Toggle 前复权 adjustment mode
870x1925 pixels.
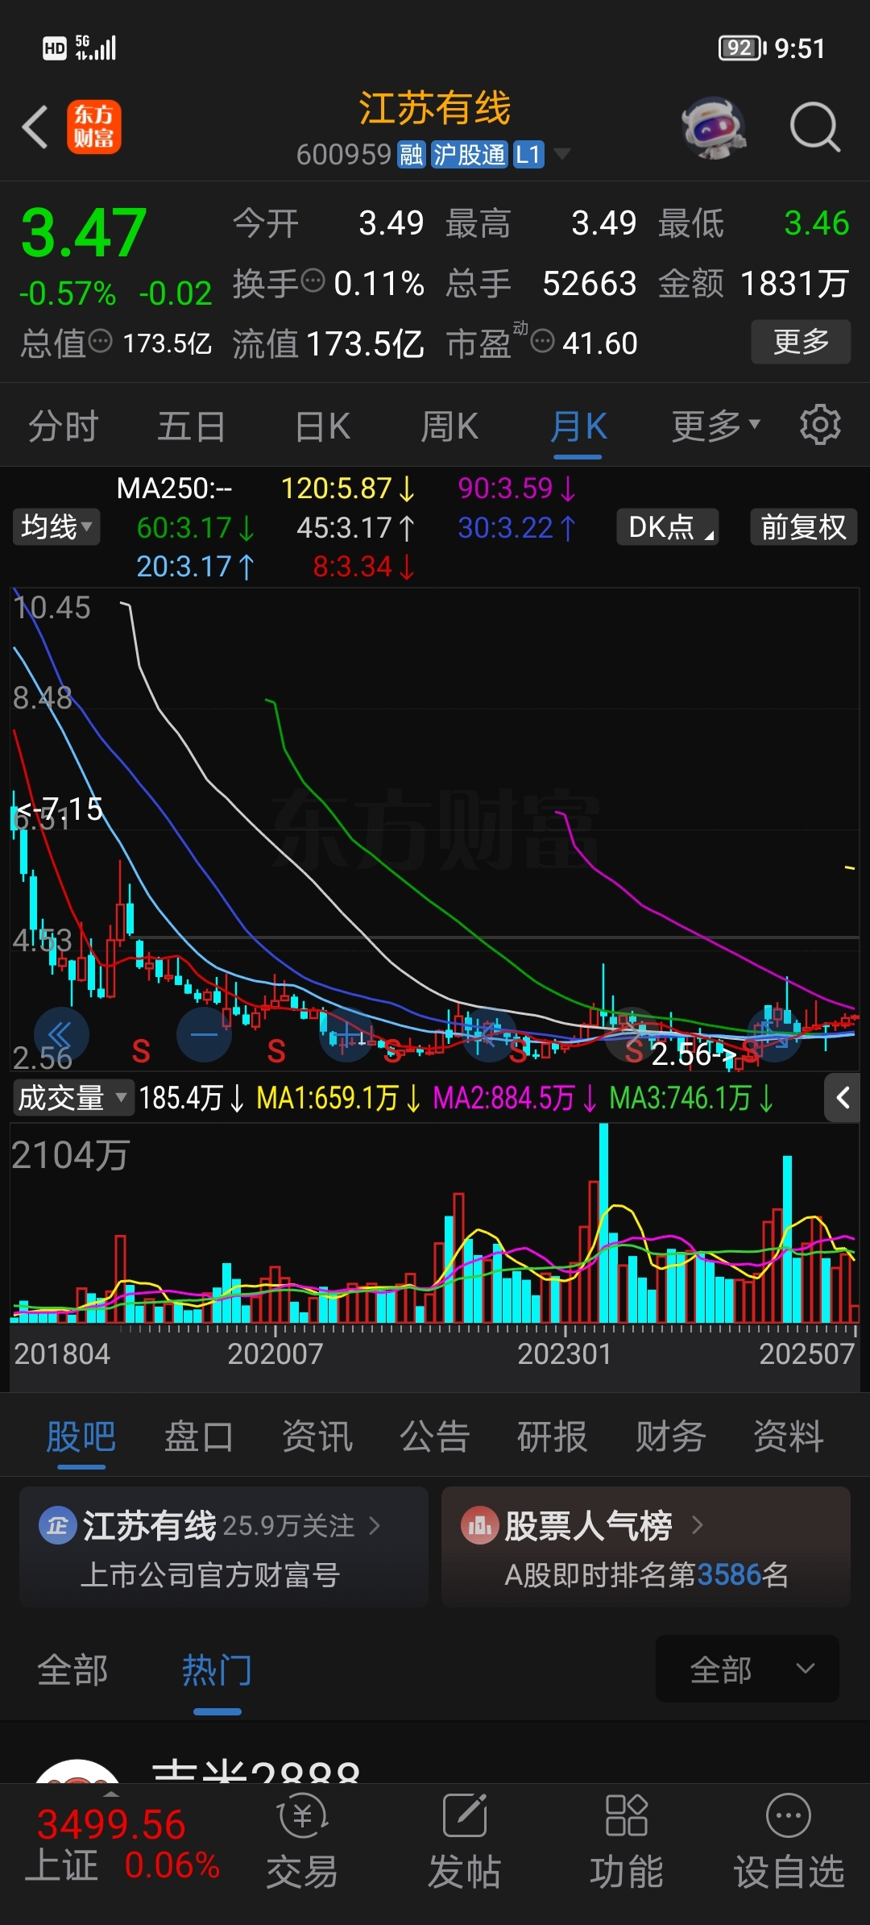pyautogui.click(x=803, y=527)
